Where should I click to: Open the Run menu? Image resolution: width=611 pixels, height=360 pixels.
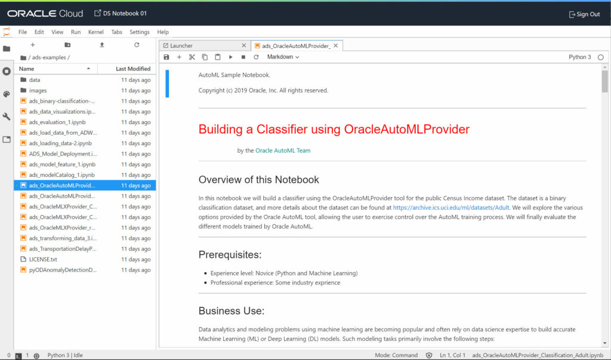[76, 32]
